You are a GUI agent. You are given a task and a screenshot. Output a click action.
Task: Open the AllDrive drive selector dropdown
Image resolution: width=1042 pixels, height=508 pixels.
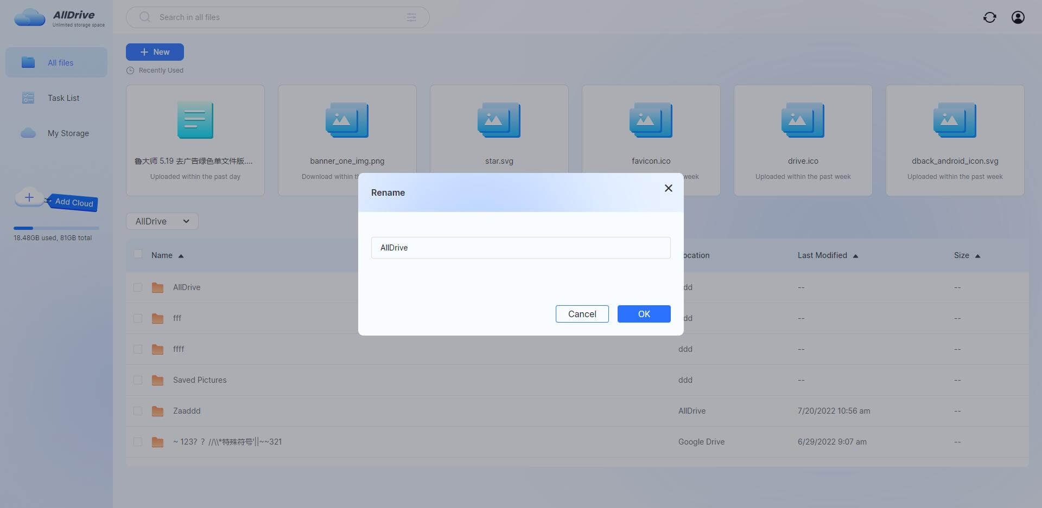click(x=162, y=221)
